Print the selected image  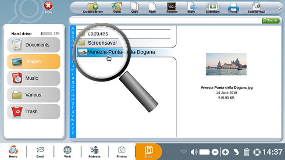coord(234,8)
